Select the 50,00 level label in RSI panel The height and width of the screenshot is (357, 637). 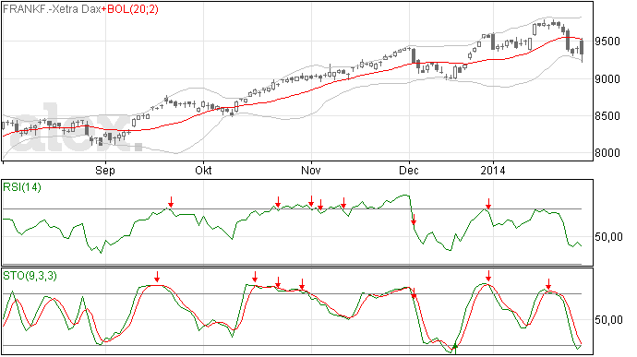[x=608, y=237]
